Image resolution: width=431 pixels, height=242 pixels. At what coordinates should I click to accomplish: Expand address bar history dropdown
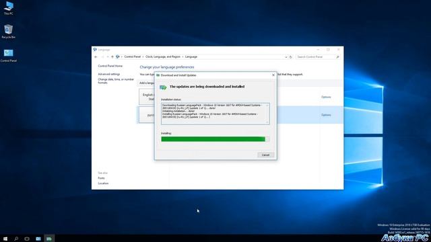(286, 56)
